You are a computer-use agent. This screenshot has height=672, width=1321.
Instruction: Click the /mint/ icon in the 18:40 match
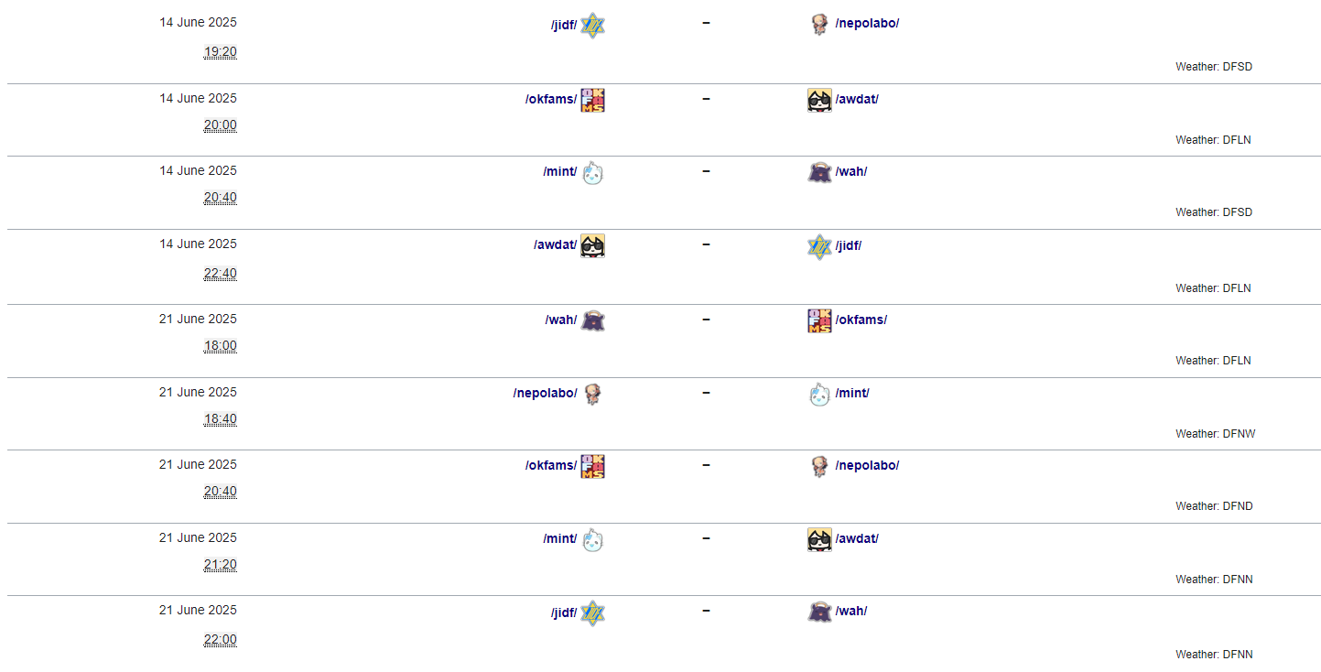[819, 395]
